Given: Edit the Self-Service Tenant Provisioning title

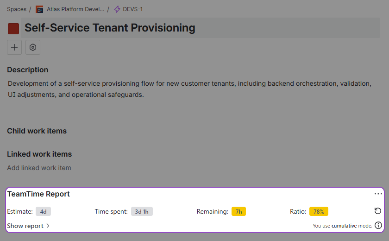Looking at the screenshot, I should (x=110, y=28).
